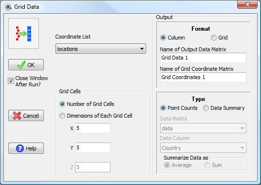The image size is (261, 185).
Task: Open the Data Column dropdown
Action: tap(203, 148)
